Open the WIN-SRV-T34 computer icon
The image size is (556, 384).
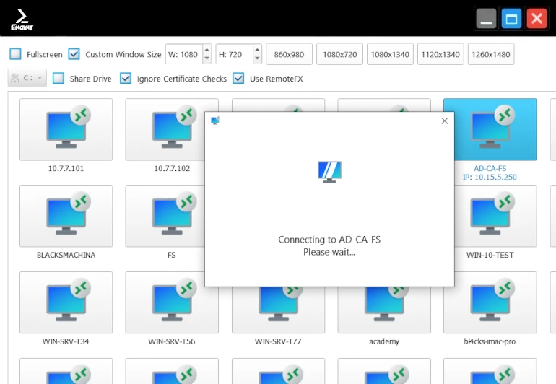[66, 302]
